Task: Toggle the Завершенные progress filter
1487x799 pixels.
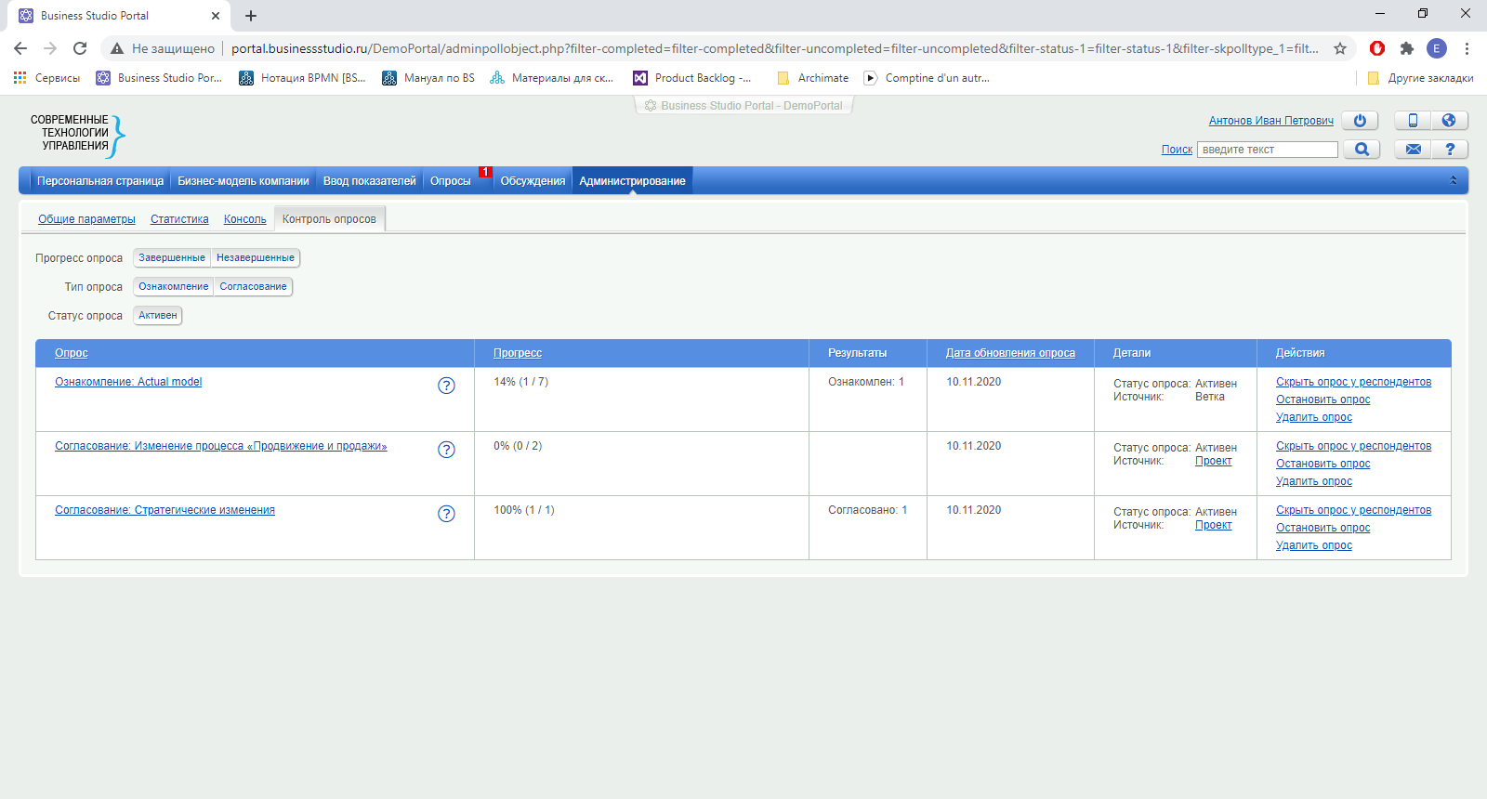Action: (x=172, y=258)
